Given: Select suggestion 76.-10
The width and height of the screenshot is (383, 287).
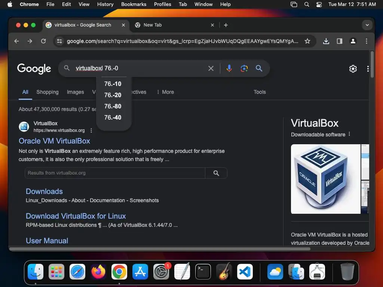Looking at the screenshot, I should [113, 84].
